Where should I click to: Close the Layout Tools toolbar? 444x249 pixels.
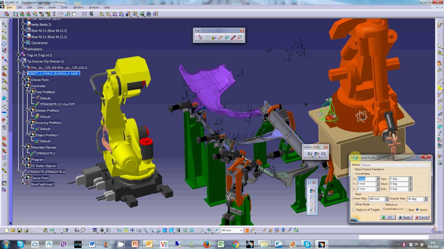pyautogui.click(x=326, y=147)
